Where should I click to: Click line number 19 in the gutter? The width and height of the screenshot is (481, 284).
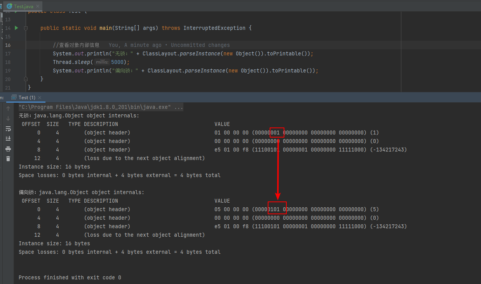(8, 71)
